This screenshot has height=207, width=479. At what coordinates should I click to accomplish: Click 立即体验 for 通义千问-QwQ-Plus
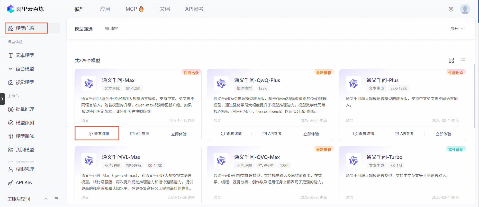tap(311, 134)
